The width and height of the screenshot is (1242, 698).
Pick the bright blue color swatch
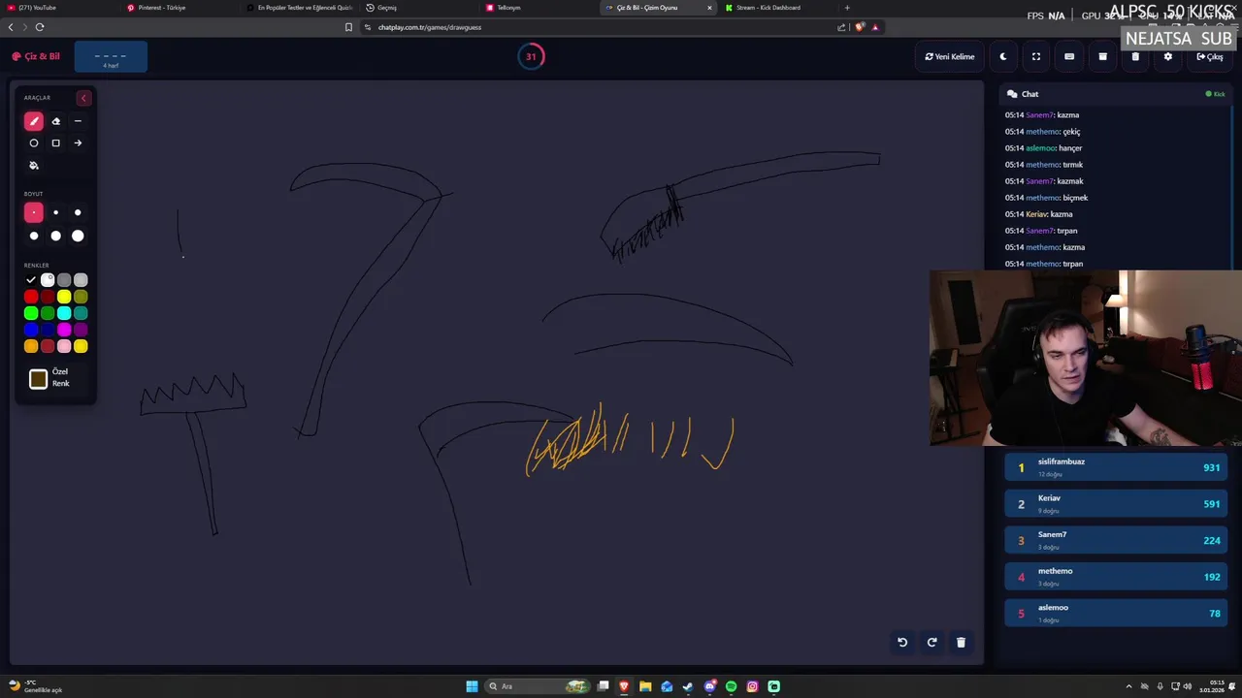(31, 330)
